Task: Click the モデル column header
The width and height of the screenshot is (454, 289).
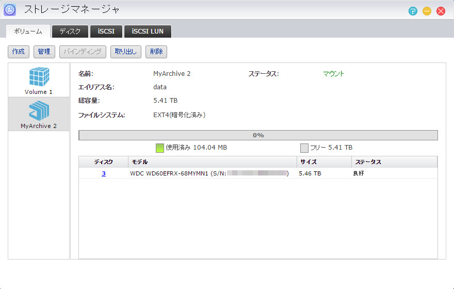Action: (x=213, y=162)
